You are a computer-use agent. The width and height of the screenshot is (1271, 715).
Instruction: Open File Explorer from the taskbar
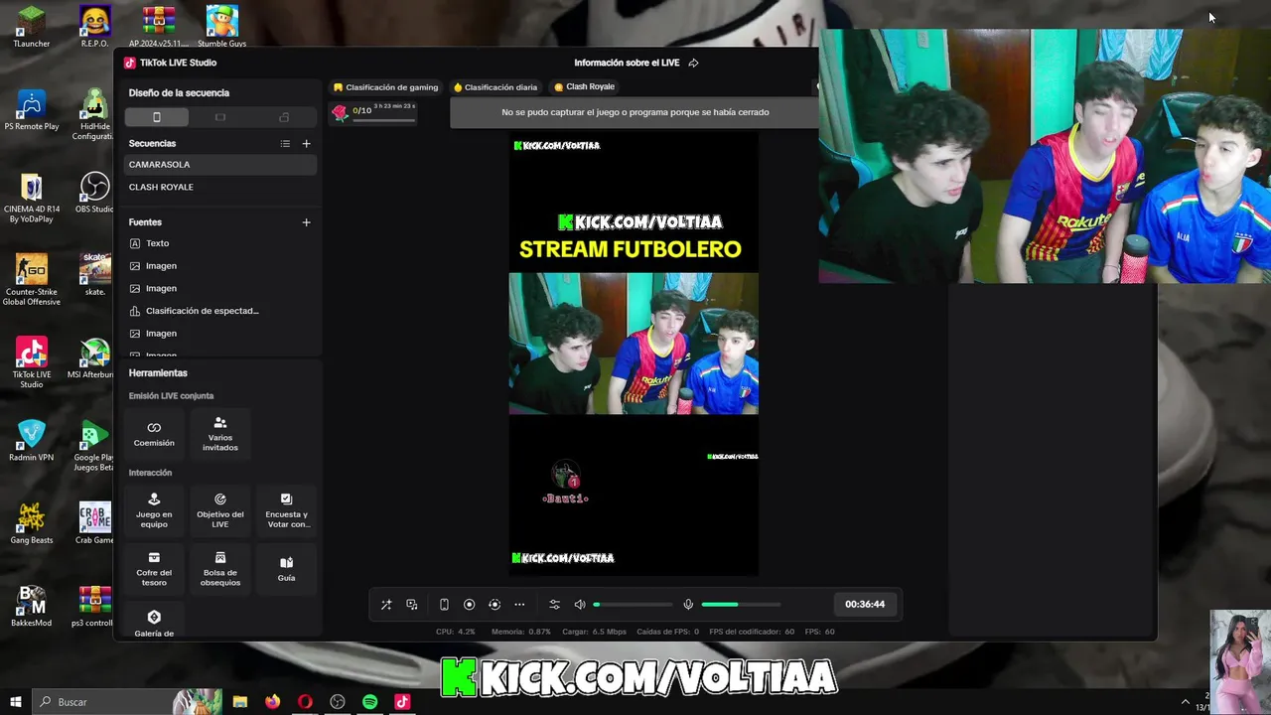point(240,702)
